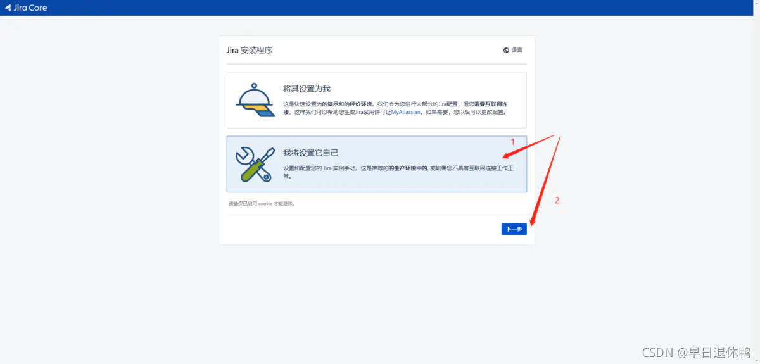Click the serving dish icon
Image resolution: width=760 pixels, height=364 pixels.
[x=255, y=100]
